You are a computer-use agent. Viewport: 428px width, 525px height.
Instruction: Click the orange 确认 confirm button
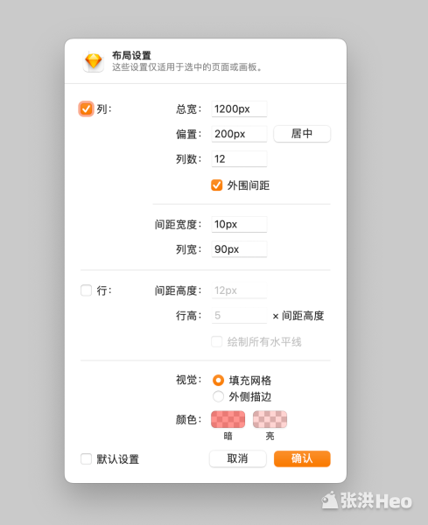[302, 458]
